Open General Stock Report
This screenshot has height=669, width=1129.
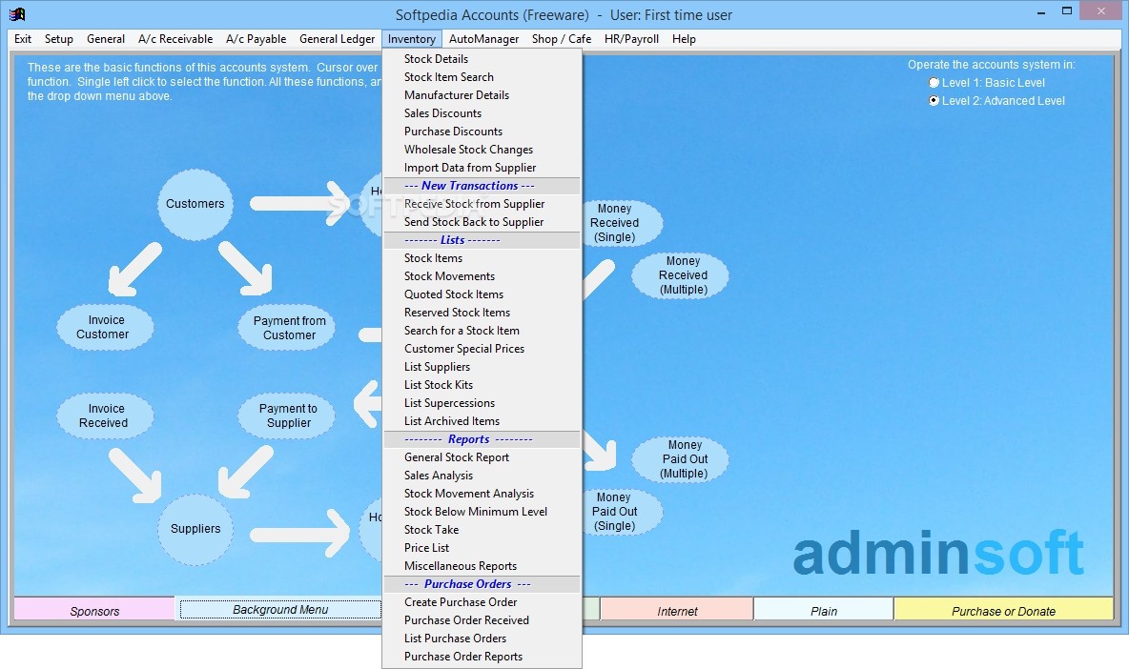pos(482,457)
